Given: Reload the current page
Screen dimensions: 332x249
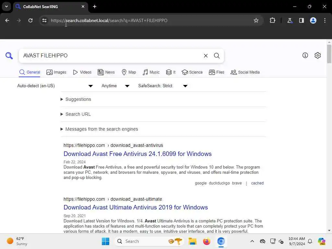Looking at the screenshot, I should 30,20.
